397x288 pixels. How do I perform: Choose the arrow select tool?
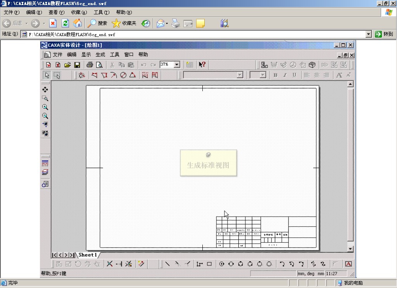click(47, 75)
